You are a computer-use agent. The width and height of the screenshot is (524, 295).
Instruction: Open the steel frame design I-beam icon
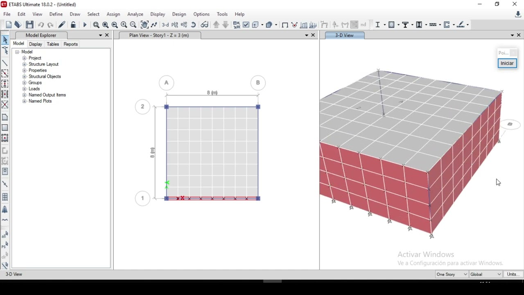tap(377, 25)
